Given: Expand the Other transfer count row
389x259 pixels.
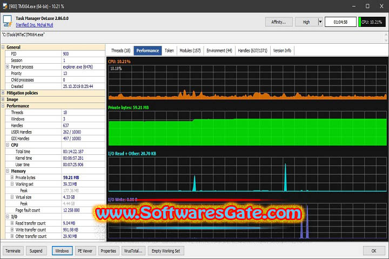Looking at the screenshot, I should 12,236.
